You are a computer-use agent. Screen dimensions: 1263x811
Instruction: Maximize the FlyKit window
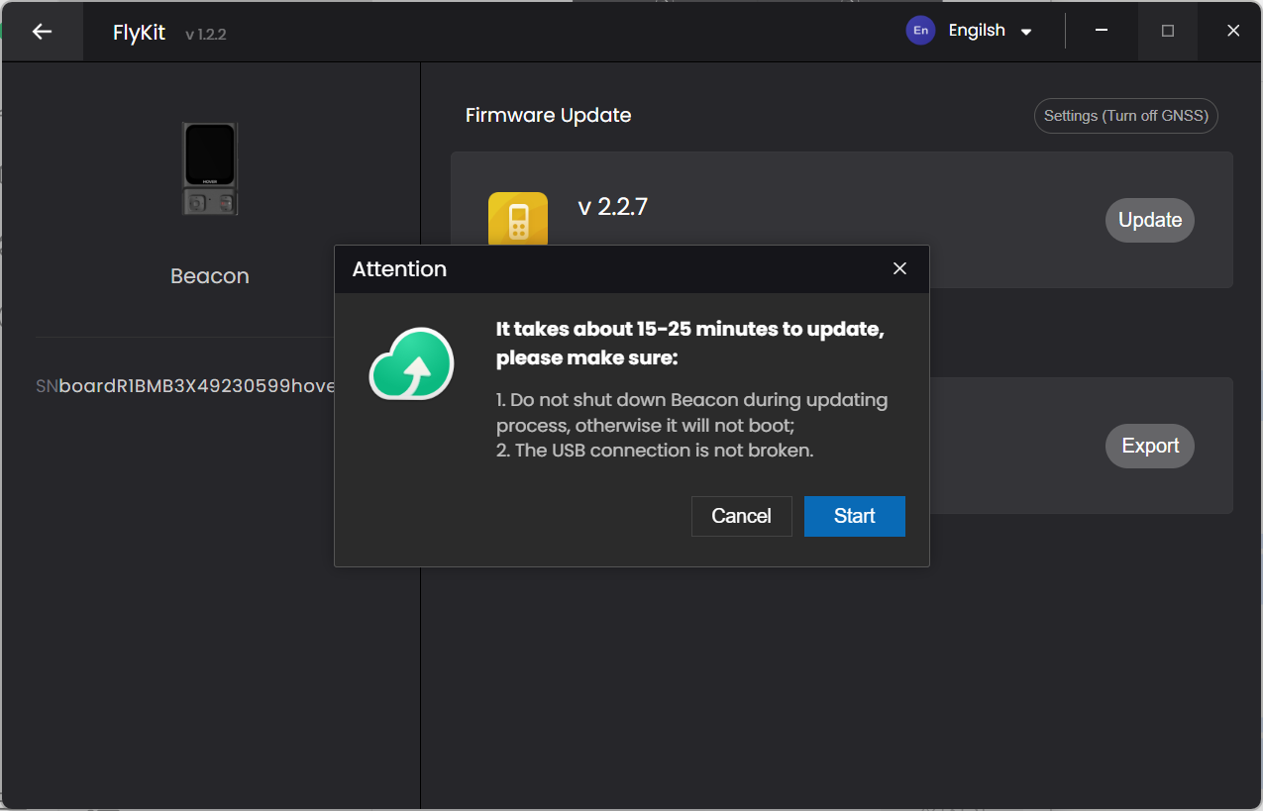coord(1168,31)
